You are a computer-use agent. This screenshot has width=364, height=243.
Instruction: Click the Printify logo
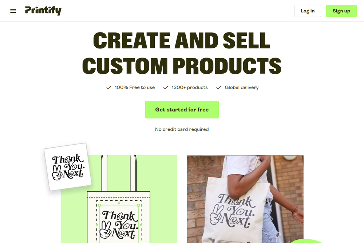pyautogui.click(x=43, y=11)
